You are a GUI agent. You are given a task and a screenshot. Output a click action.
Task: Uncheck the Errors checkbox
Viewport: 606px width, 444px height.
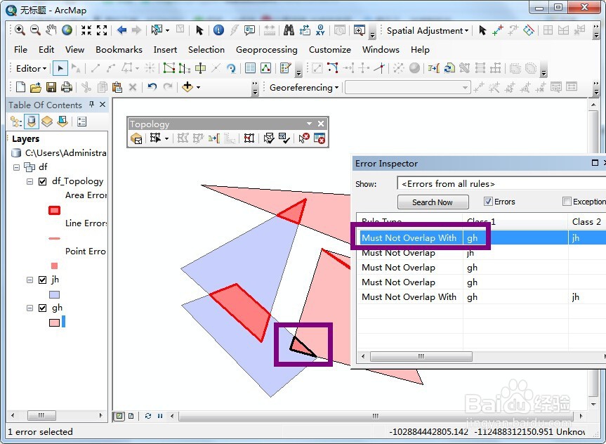pos(488,202)
